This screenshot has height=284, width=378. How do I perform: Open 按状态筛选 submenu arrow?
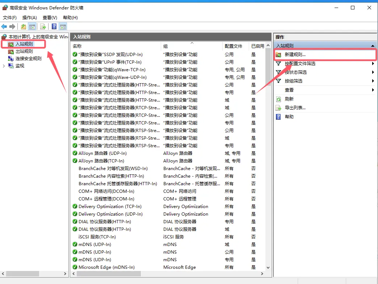(x=373, y=72)
